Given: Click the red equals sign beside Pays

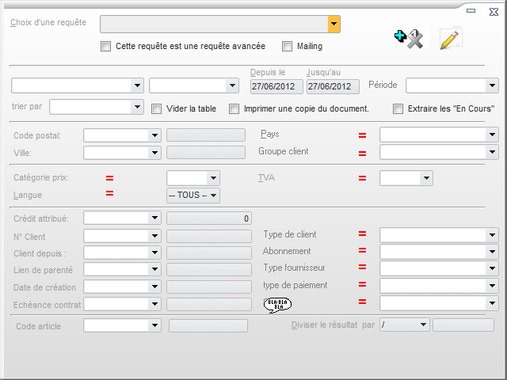Looking at the screenshot, I should [x=362, y=135].
